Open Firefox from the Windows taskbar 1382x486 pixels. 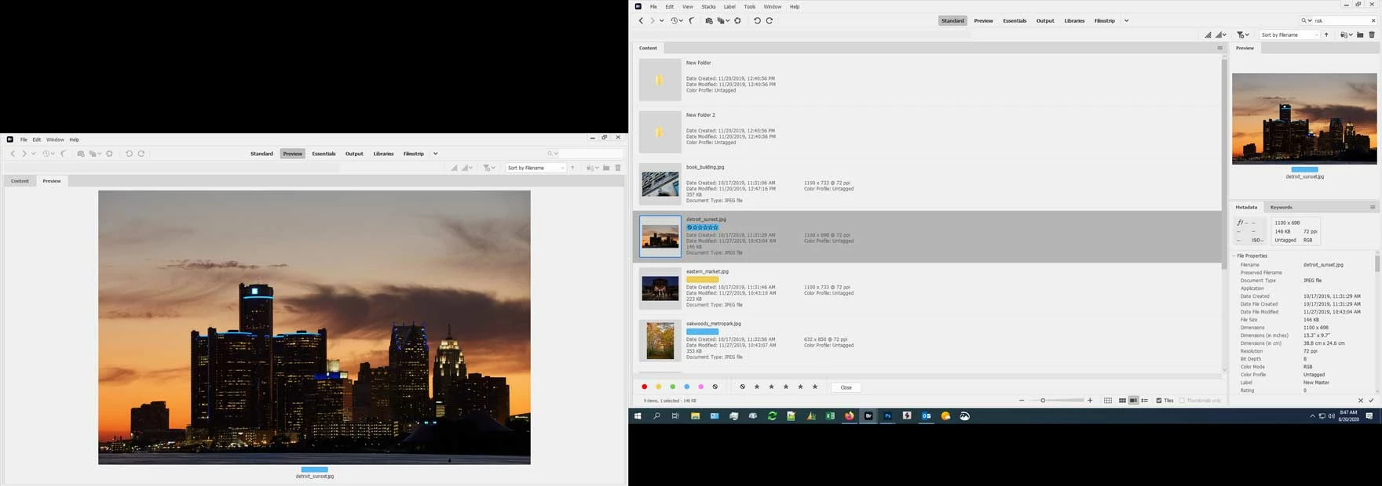pyautogui.click(x=849, y=416)
